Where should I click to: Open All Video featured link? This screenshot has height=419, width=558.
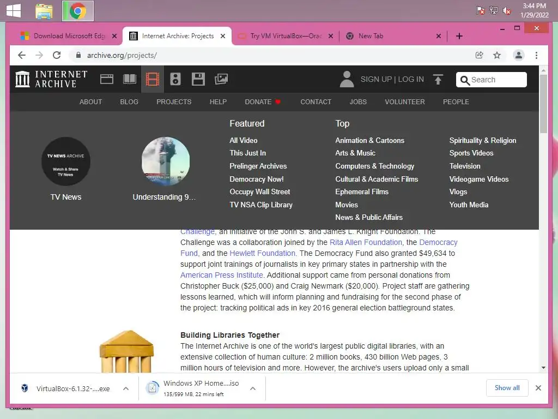click(244, 140)
